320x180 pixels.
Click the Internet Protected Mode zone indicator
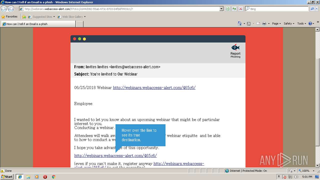pyautogui.click(x=246, y=171)
